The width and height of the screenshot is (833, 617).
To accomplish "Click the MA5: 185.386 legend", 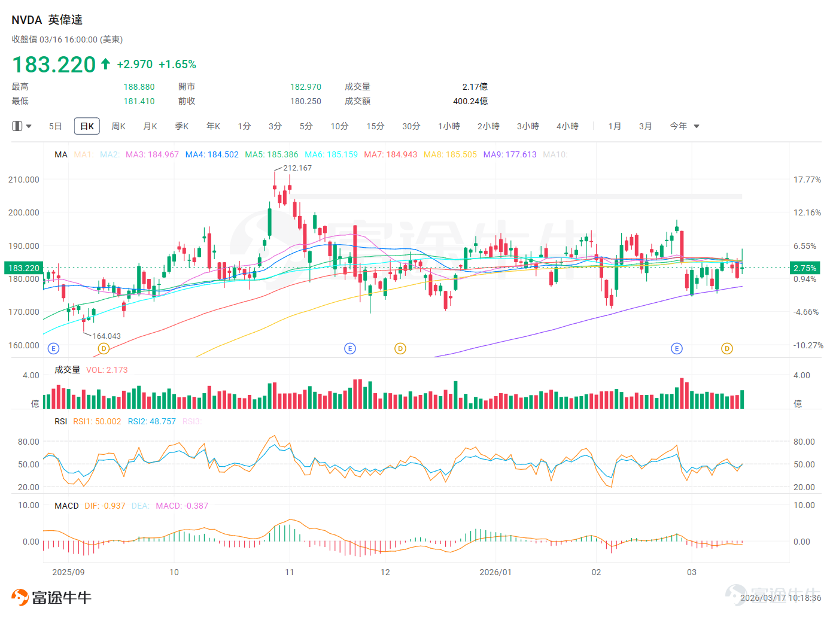I will click(272, 154).
